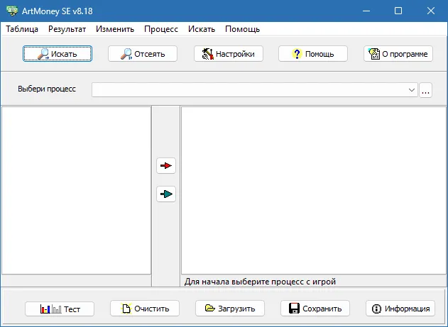This screenshot has height=327, width=448.
Task: Click the teal arrow transfer-all icon
Action: coord(166,194)
